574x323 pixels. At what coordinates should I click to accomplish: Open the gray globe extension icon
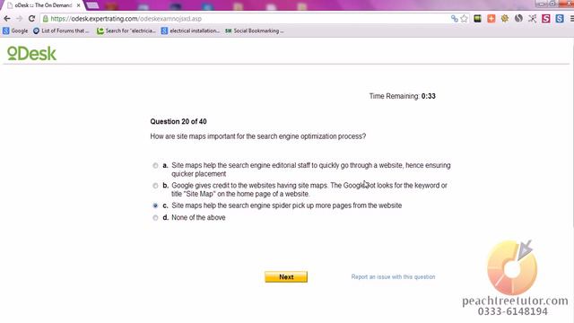click(x=518, y=19)
